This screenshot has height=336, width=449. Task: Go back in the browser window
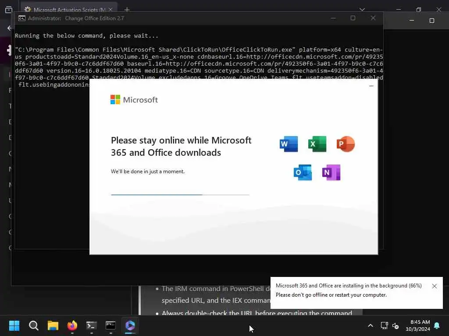(10, 28)
